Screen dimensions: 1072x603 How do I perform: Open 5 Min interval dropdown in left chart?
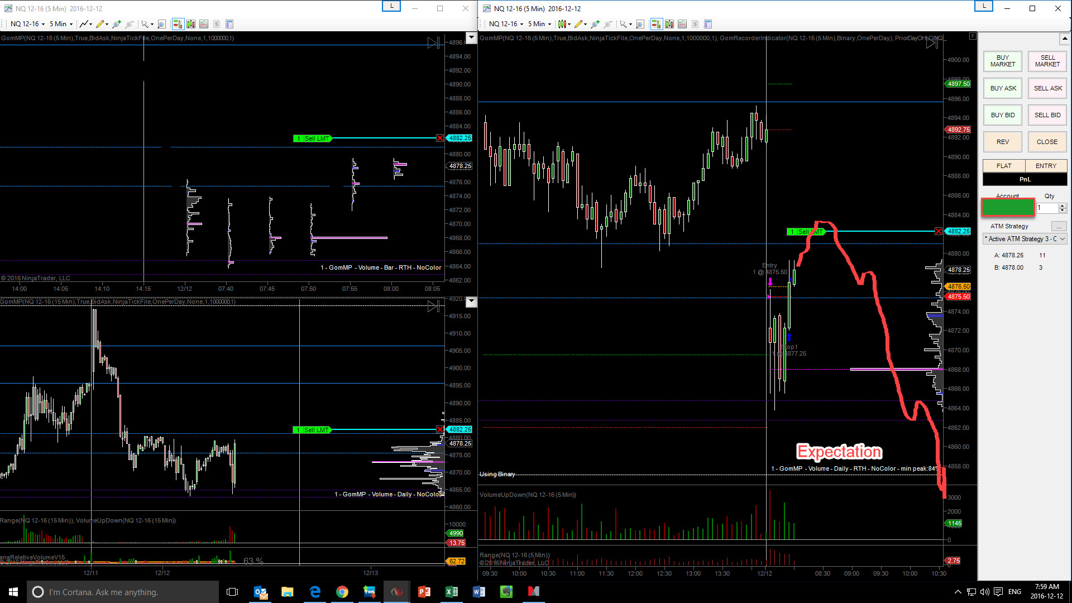(61, 24)
